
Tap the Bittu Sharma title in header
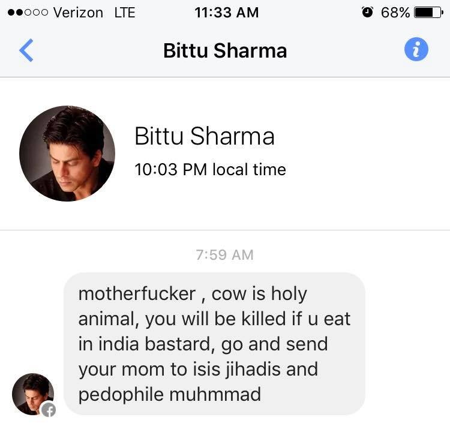click(225, 50)
